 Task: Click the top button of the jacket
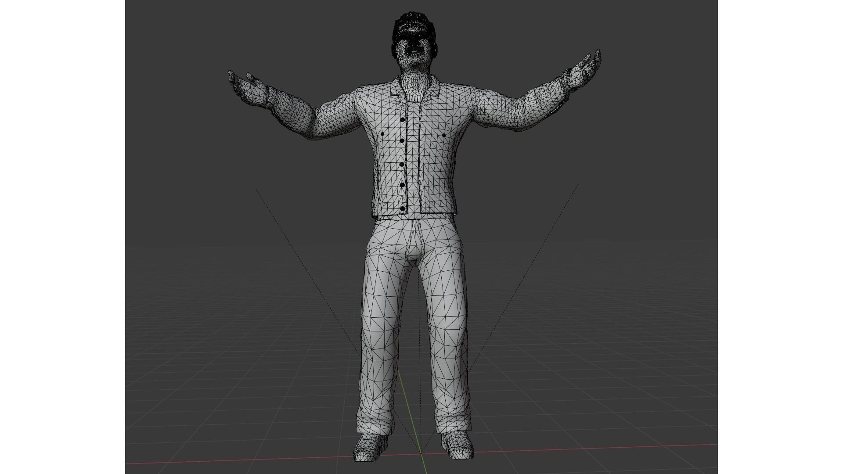tap(401, 119)
